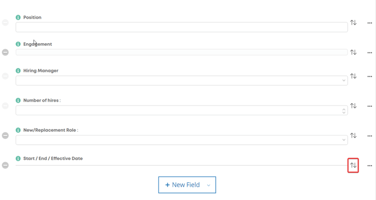
Task: Open ellipsis menu for Start / End / Effective Date
Action: pos(369,166)
